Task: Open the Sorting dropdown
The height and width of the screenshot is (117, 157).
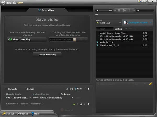Action: [121, 29]
